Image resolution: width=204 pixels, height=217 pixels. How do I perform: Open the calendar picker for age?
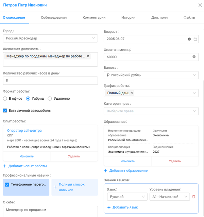tap(195, 39)
